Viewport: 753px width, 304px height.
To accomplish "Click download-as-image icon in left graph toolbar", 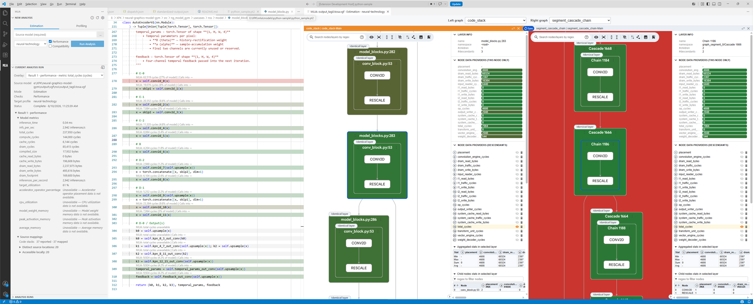I will coord(421,37).
